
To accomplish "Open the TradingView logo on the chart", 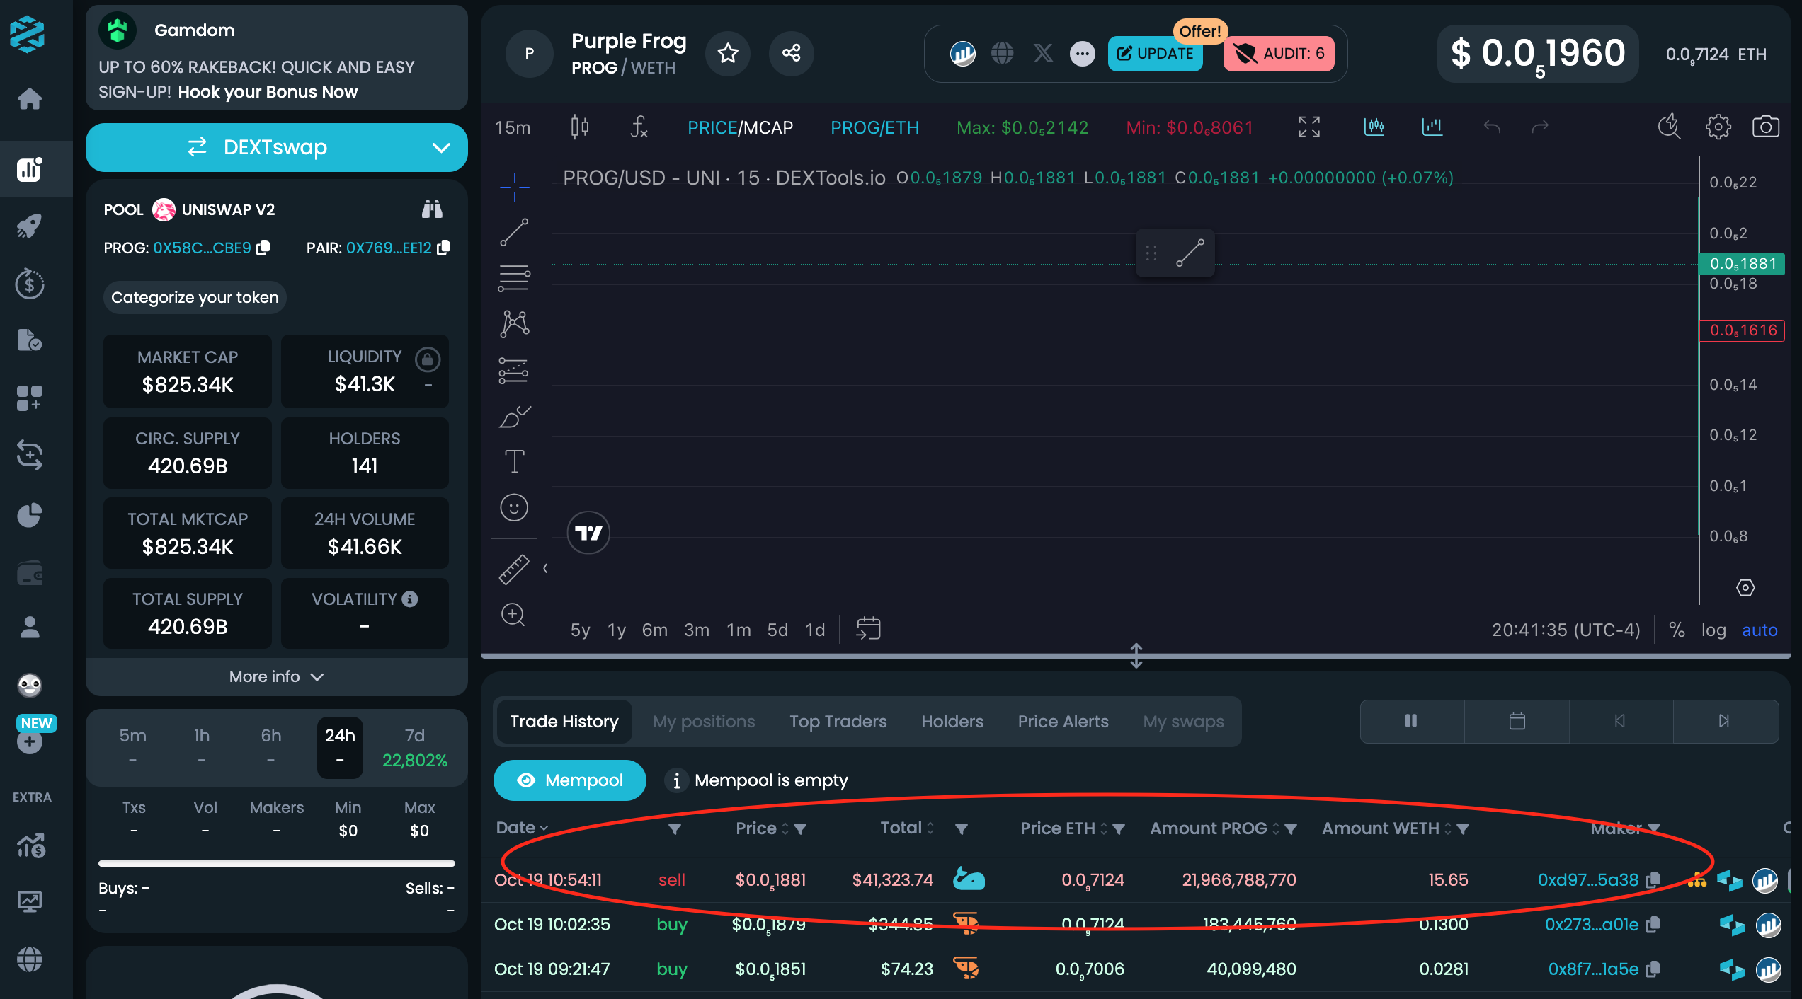I will pyautogui.click(x=588, y=533).
